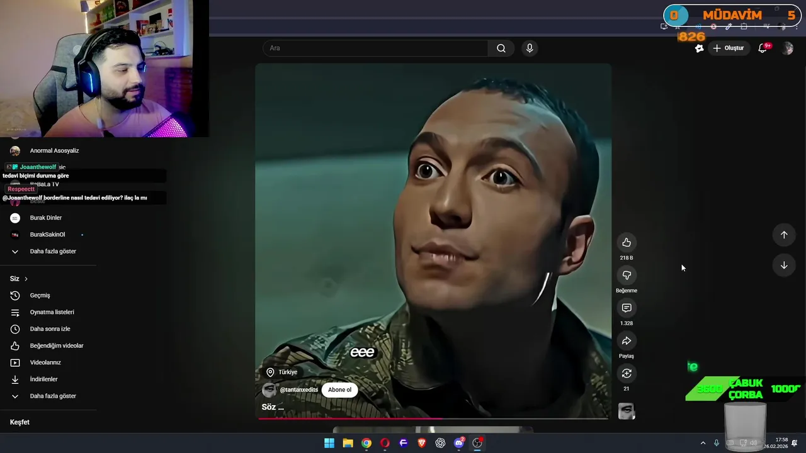806x453 pixels.
Task: Open the 17:58 clock and calendar
Action: click(776, 443)
